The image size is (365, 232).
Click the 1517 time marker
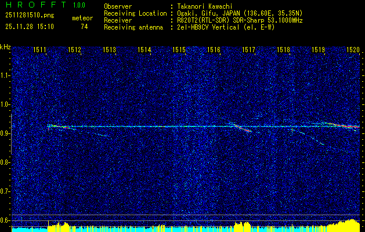[248, 49]
